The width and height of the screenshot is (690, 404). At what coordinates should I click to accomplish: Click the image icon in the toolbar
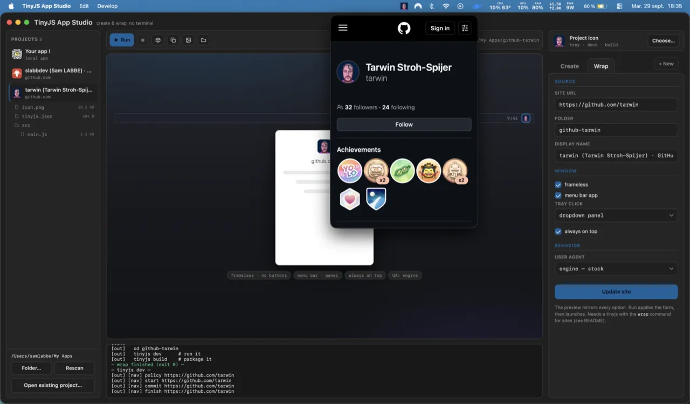click(x=188, y=40)
